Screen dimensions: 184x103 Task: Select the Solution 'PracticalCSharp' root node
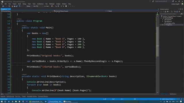pyautogui.click(x=172, y=16)
